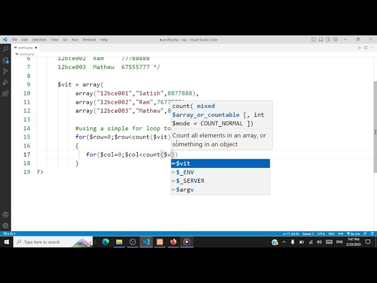This screenshot has height=283, width=377.
Task: Choose the $_SERVER autocomplete suggestion
Action: coord(220,181)
